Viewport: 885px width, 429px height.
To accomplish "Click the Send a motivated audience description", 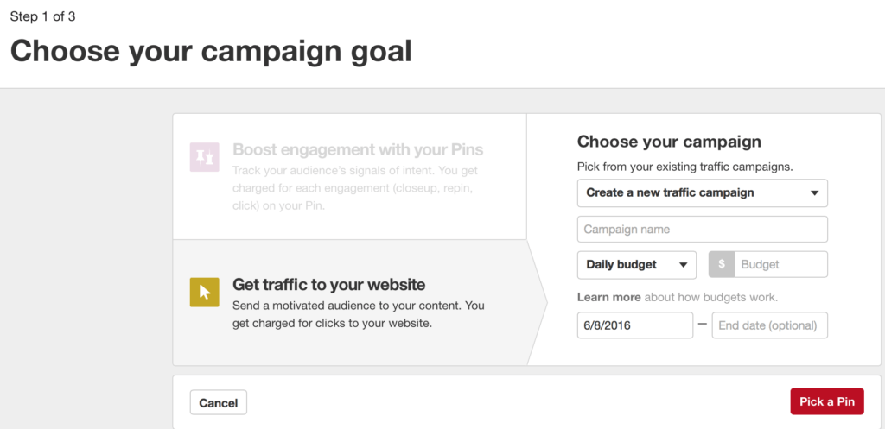I will 359,314.
